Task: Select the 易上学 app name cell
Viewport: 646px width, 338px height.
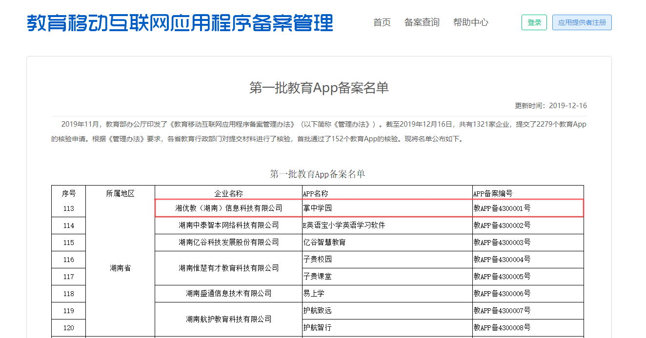Action: (x=314, y=293)
